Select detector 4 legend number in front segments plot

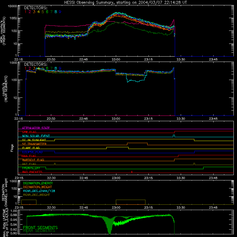(x=39, y=12)
